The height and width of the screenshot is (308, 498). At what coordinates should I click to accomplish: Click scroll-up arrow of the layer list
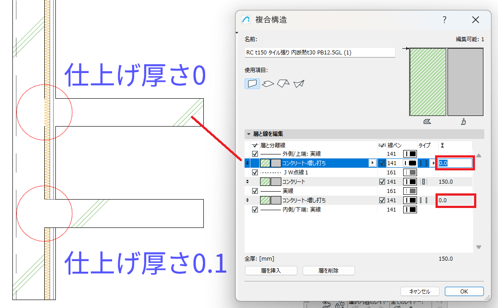479,155
